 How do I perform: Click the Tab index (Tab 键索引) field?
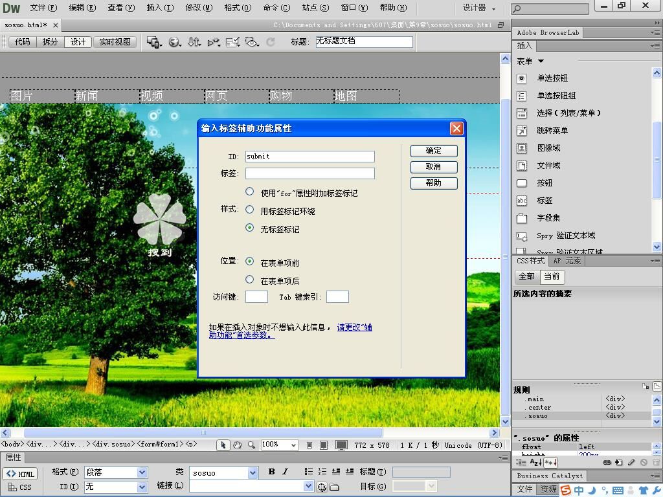point(337,296)
